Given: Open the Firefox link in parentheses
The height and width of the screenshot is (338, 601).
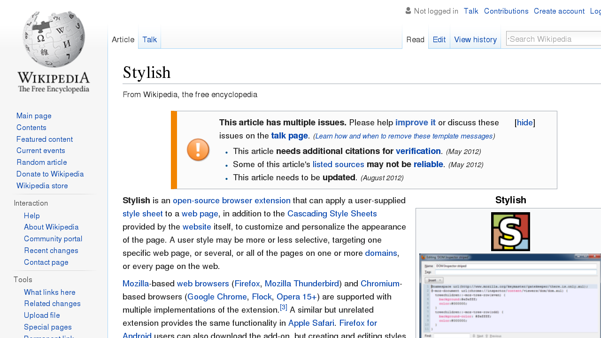Looking at the screenshot, I should point(247,284).
